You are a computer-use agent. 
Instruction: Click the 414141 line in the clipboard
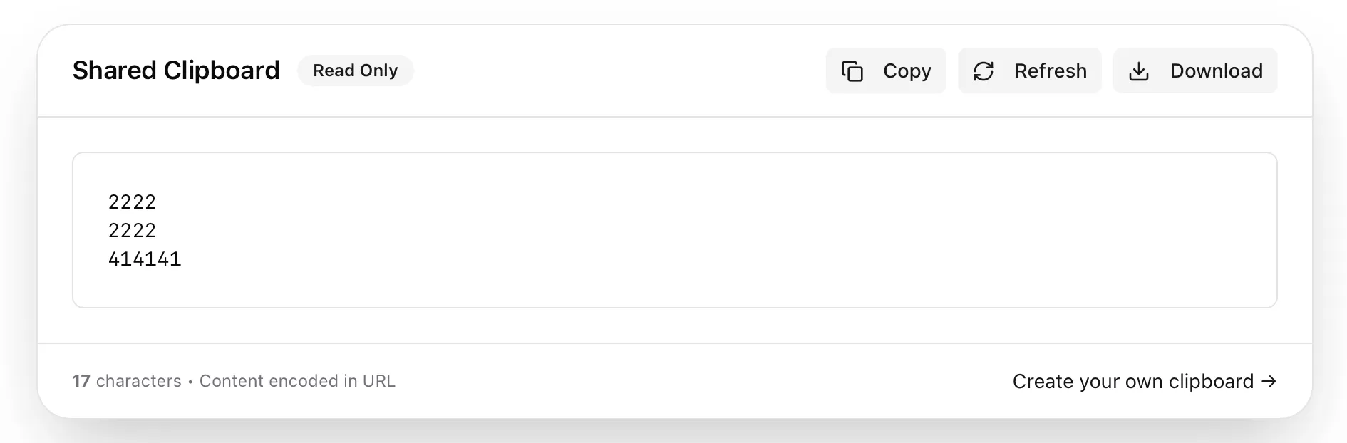pyautogui.click(x=145, y=259)
